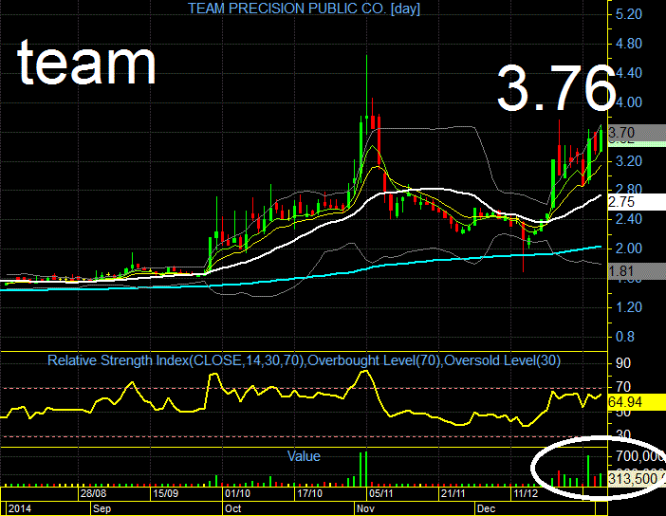Click the 700,000 volume axis label
The width and height of the screenshot is (666, 516).
tap(640, 456)
